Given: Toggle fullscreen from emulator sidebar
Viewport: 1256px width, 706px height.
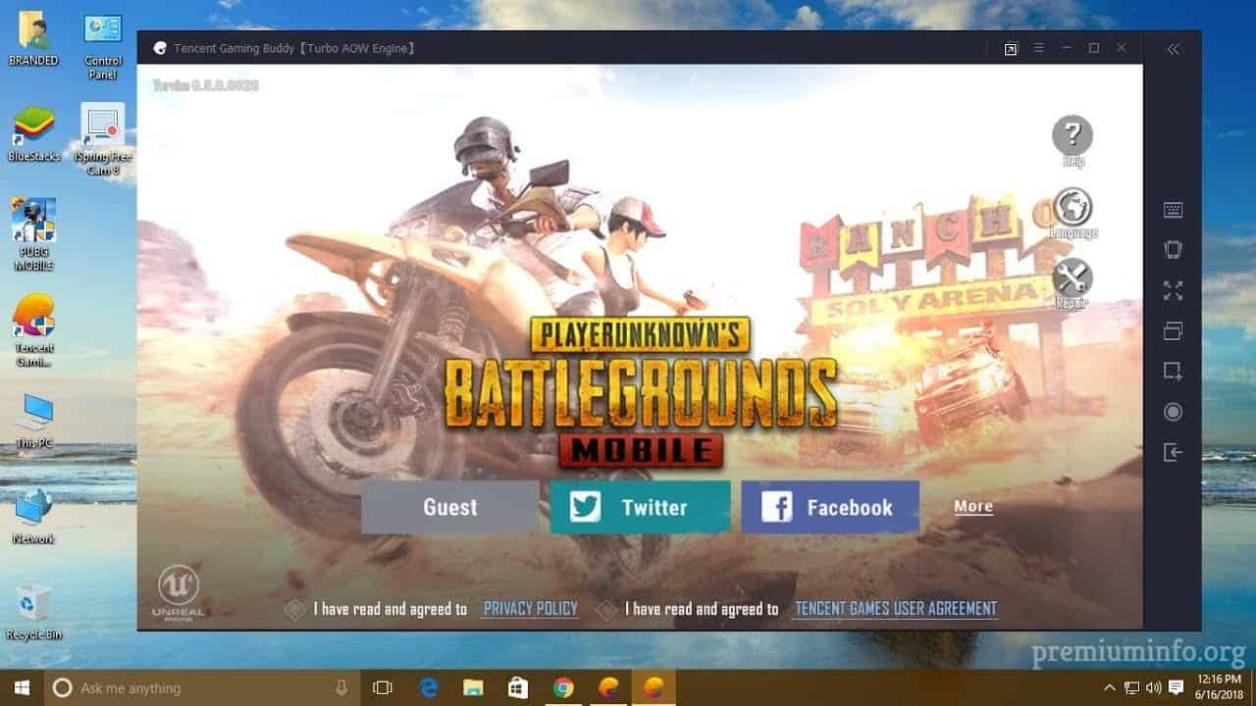Looking at the screenshot, I should [1173, 290].
